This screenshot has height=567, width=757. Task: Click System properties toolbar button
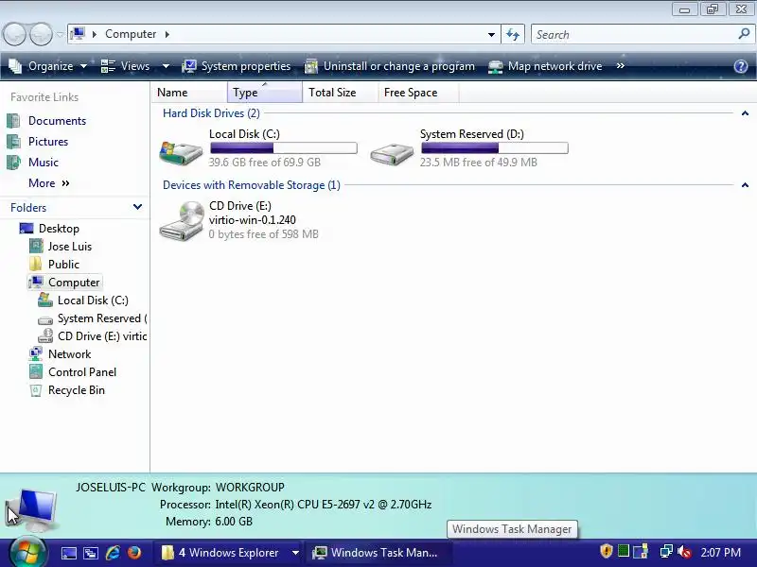click(236, 66)
